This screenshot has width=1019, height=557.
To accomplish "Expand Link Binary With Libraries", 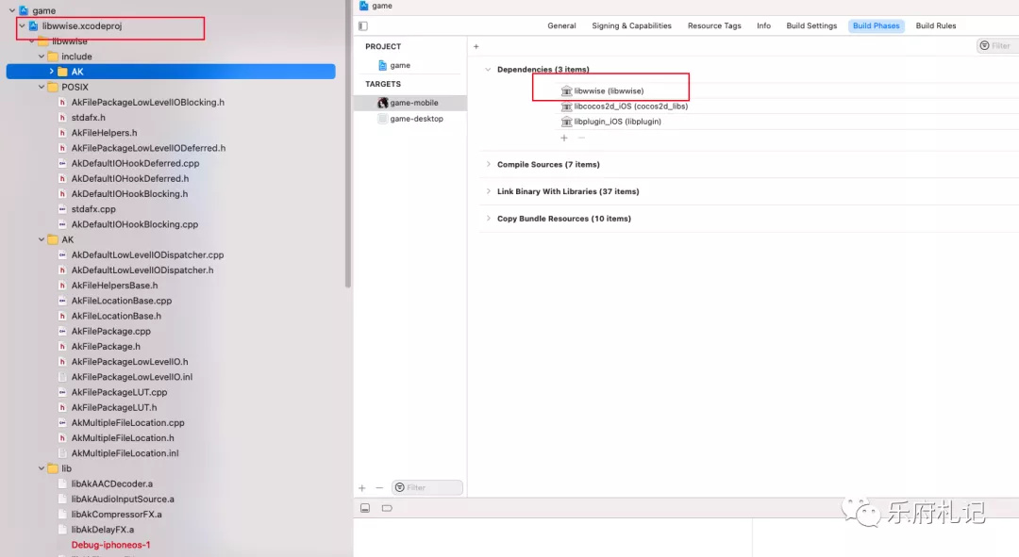I will 488,191.
